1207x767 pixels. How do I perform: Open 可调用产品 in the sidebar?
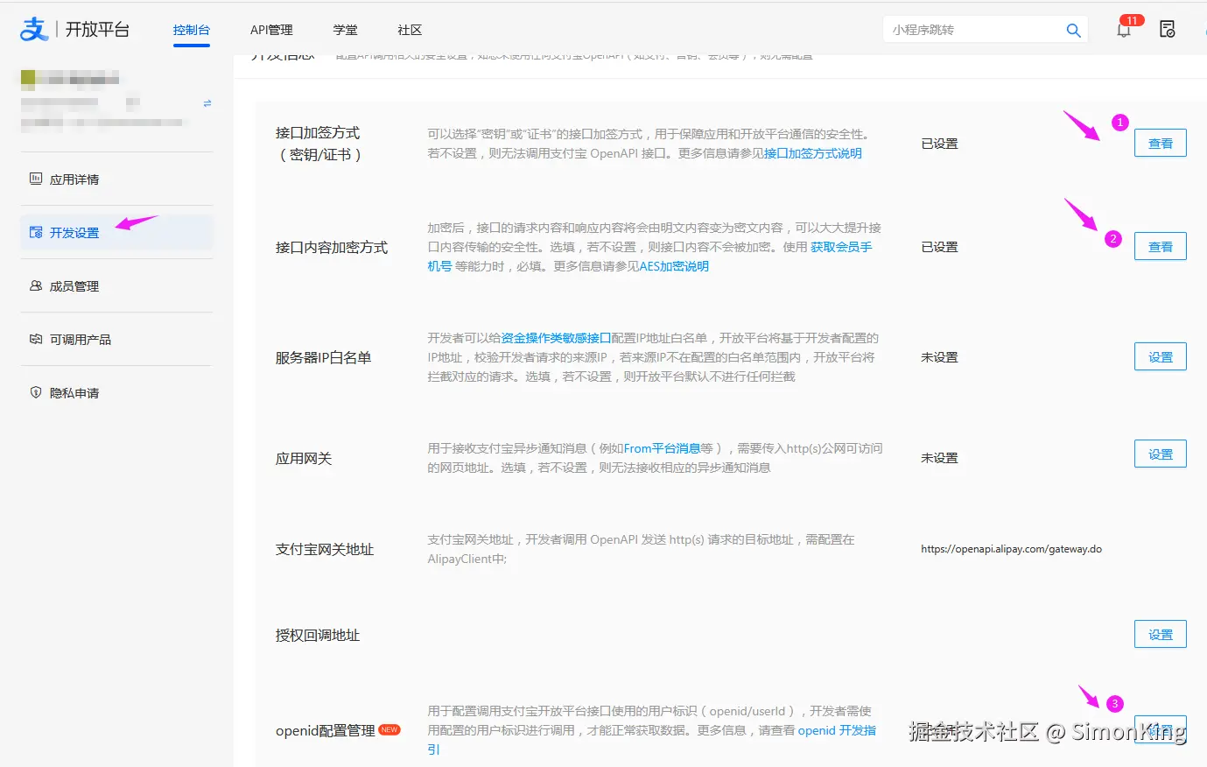pos(80,340)
